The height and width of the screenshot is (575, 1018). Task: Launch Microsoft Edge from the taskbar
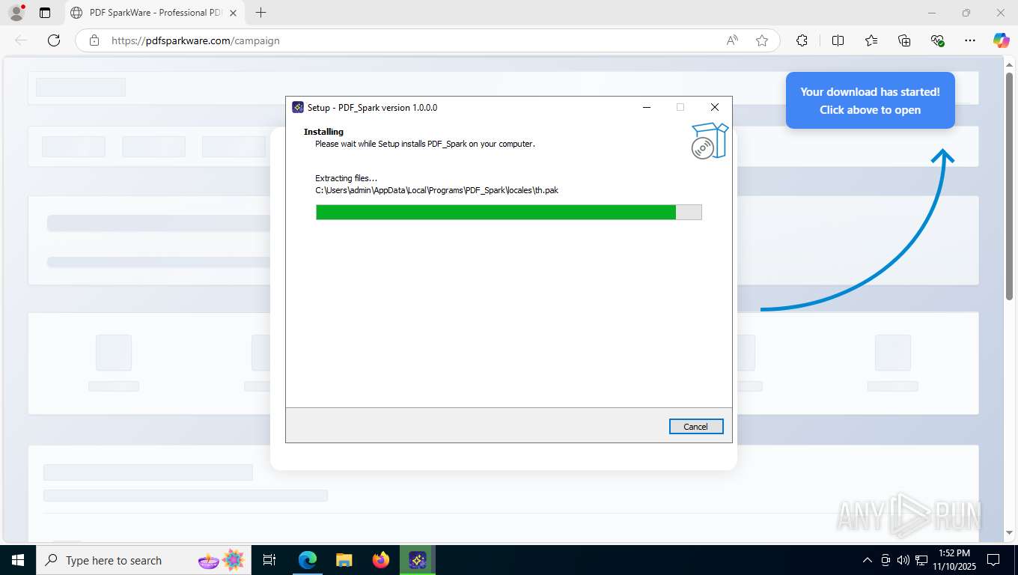[x=307, y=560]
